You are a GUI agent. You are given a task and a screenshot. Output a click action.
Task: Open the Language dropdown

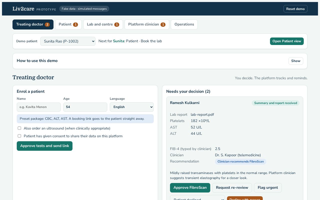click(132, 107)
